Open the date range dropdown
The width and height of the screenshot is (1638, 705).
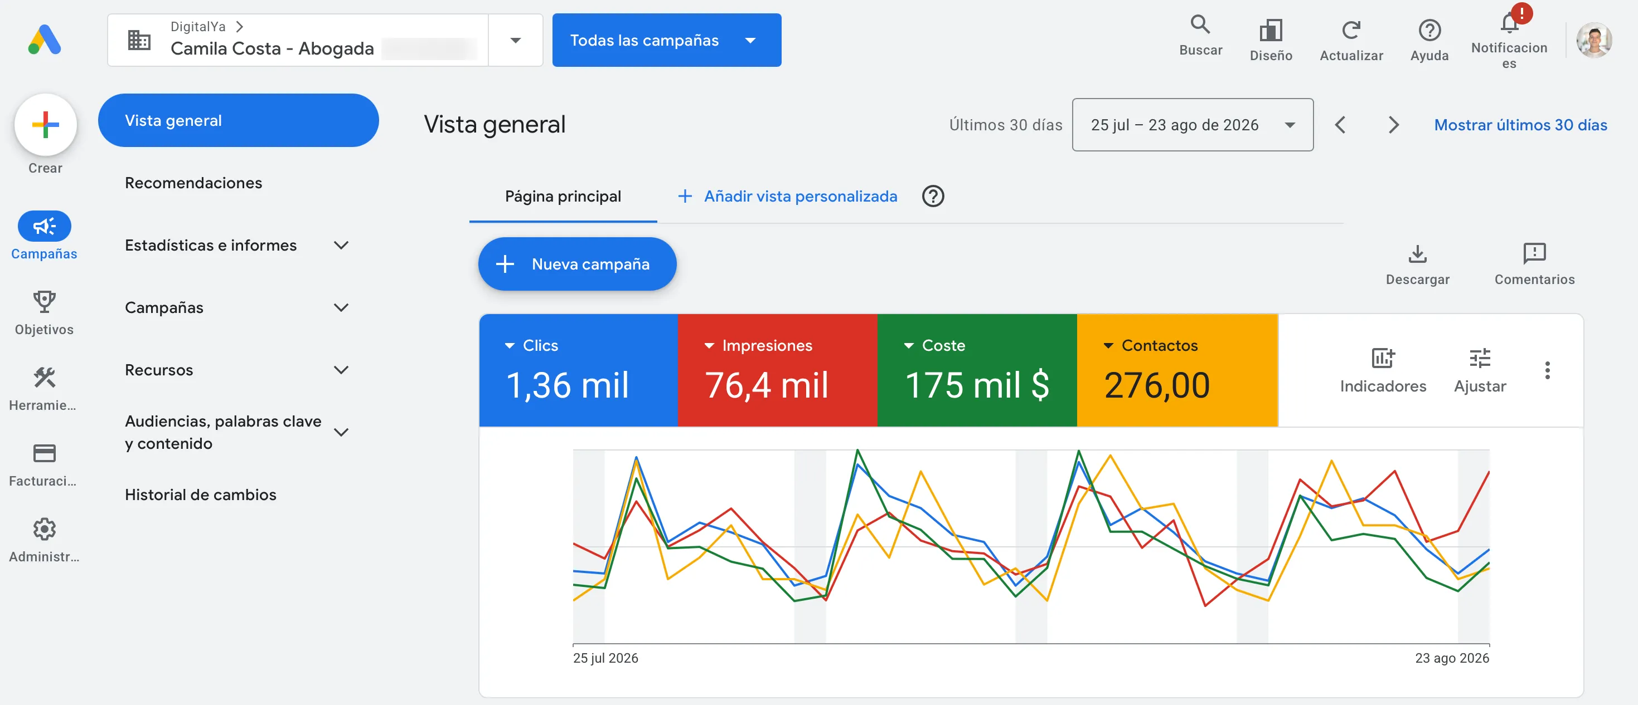(x=1192, y=125)
